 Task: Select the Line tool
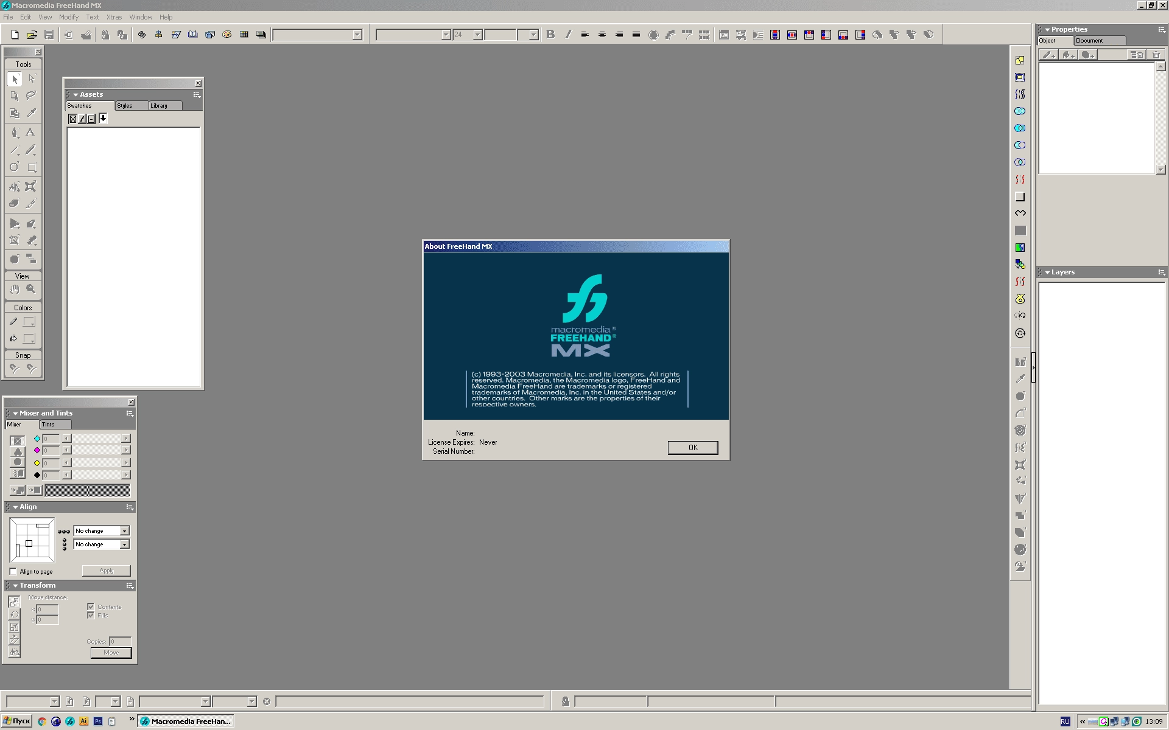point(15,150)
